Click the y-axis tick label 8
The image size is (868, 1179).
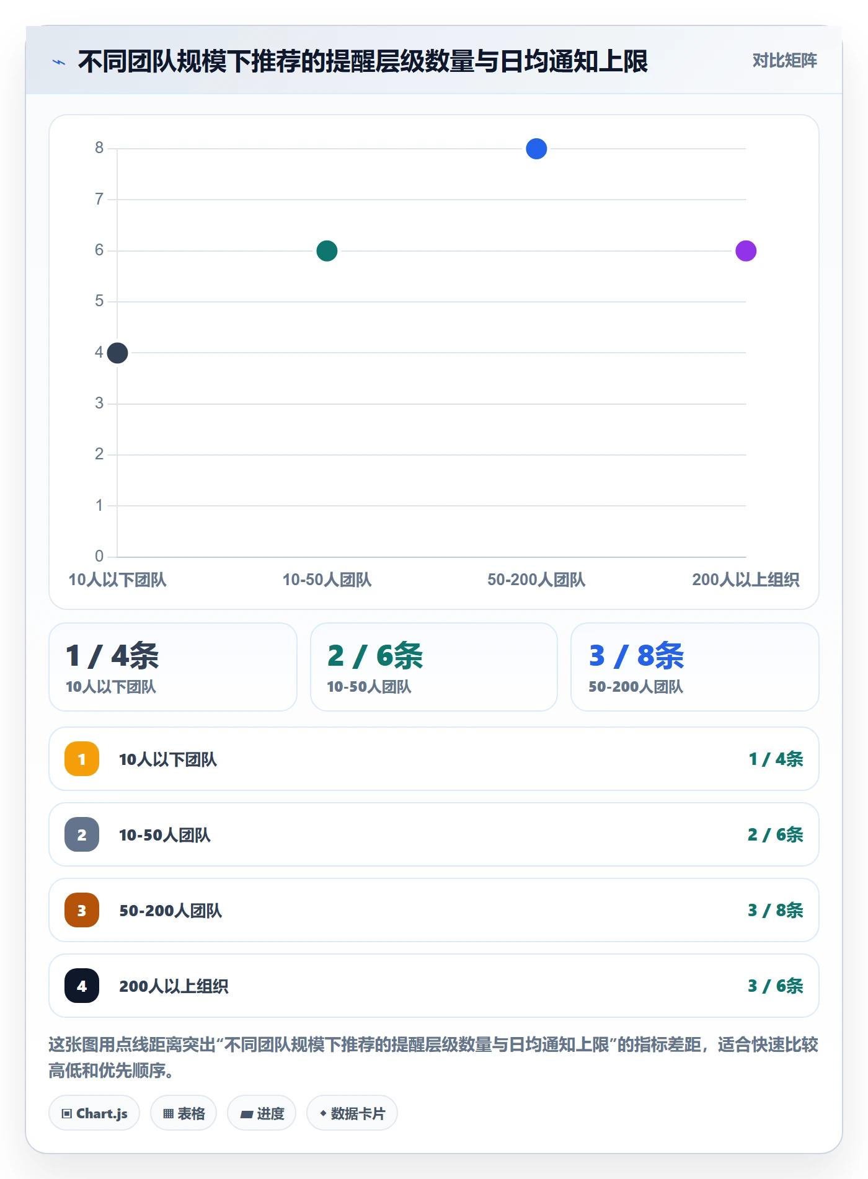(x=99, y=148)
